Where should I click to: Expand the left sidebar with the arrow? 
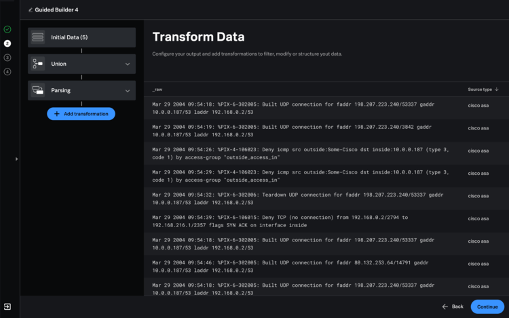point(16,159)
